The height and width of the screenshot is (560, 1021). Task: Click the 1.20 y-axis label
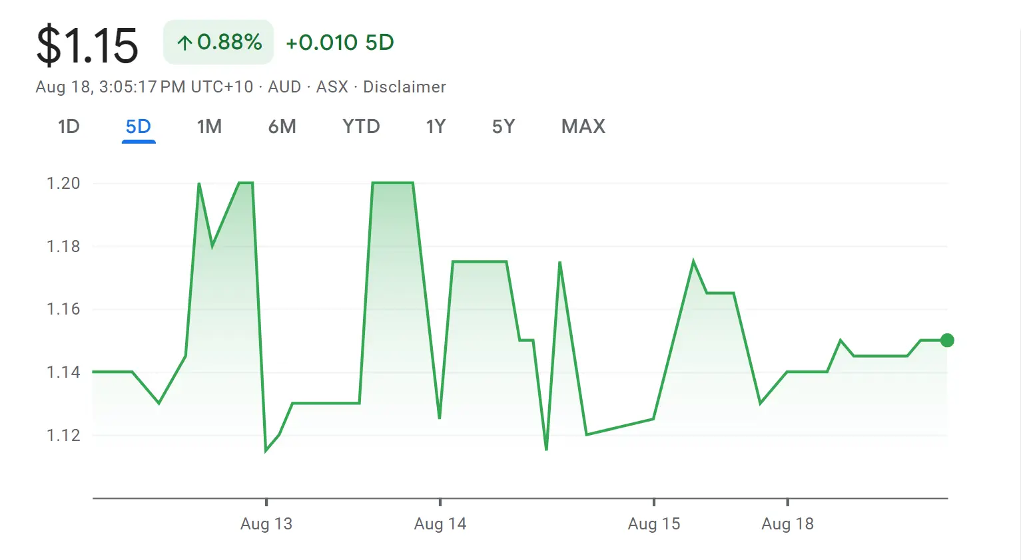pos(63,183)
